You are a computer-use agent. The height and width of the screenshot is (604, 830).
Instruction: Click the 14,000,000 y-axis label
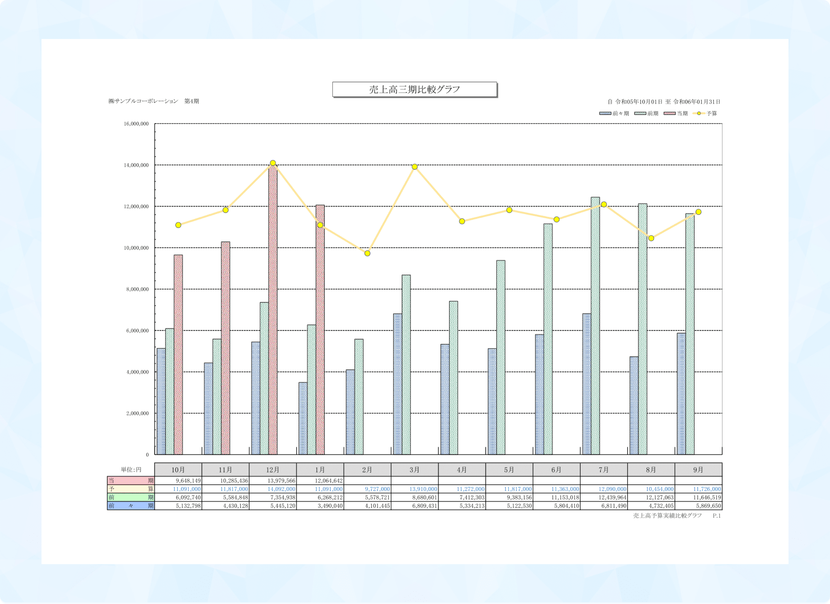coord(136,165)
